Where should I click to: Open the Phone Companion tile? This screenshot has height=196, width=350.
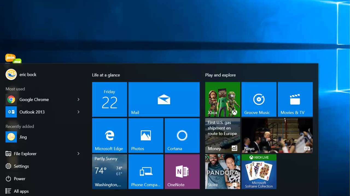[146, 171]
